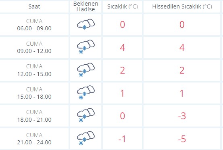
Task: Click felt temperature -3 for 18.00 - 21.00
Action: pyautogui.click(x=182, y=116)
